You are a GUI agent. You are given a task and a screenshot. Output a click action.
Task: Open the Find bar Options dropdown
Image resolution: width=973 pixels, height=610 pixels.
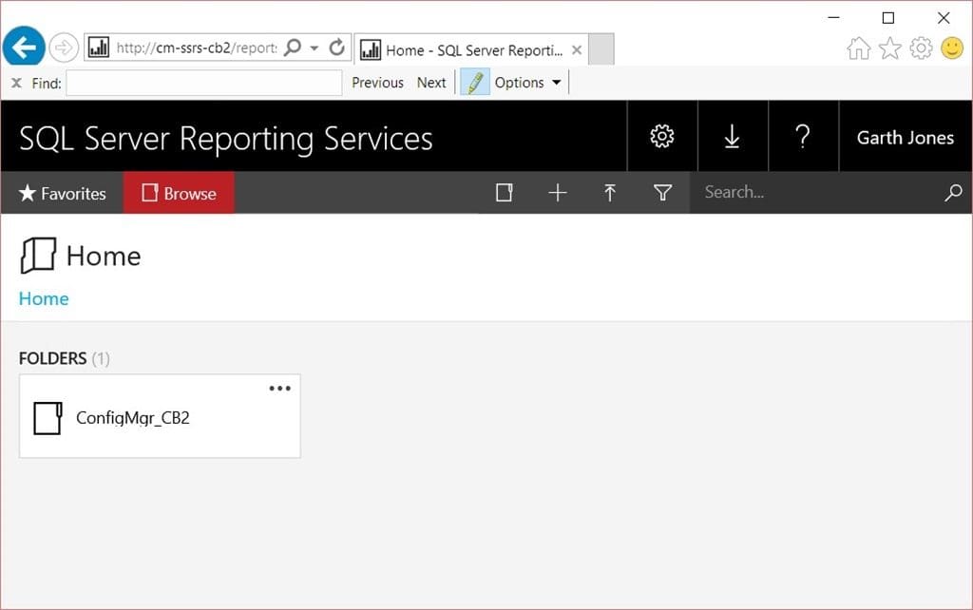click(527, 83)
